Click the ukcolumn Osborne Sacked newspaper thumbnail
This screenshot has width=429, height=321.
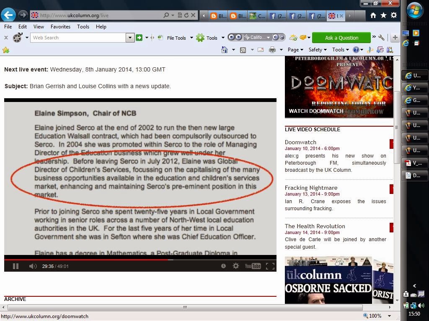pyautogui.click(x=328, y=280)
